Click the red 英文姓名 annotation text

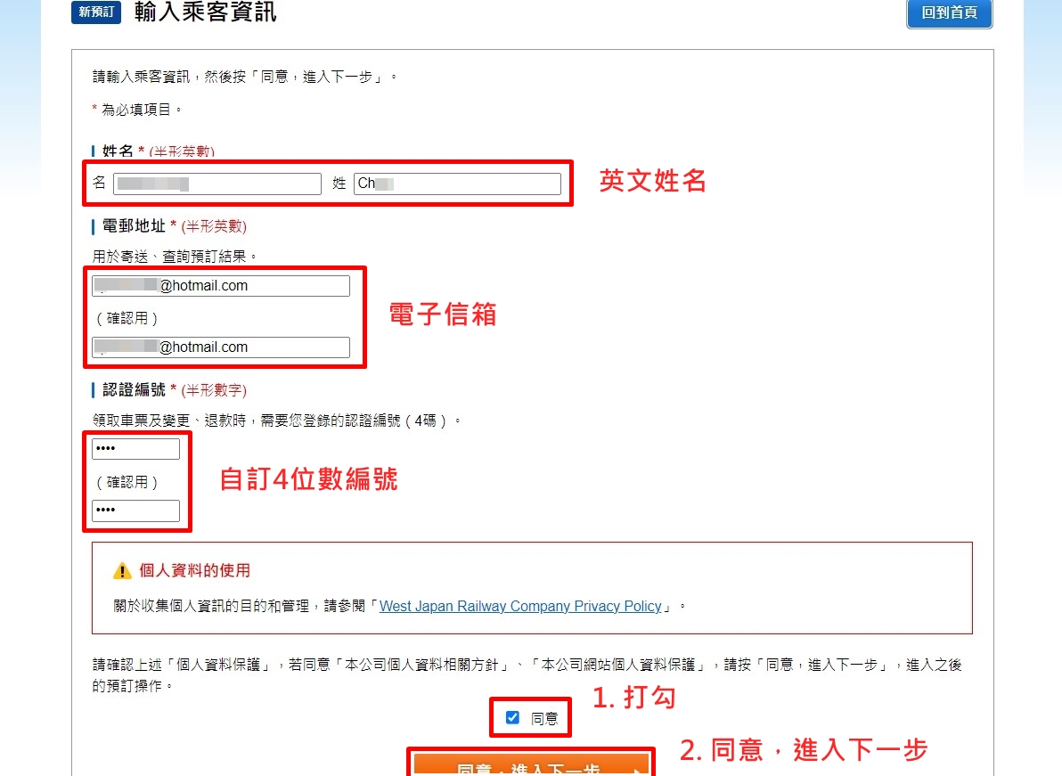[x=653, y=181]
